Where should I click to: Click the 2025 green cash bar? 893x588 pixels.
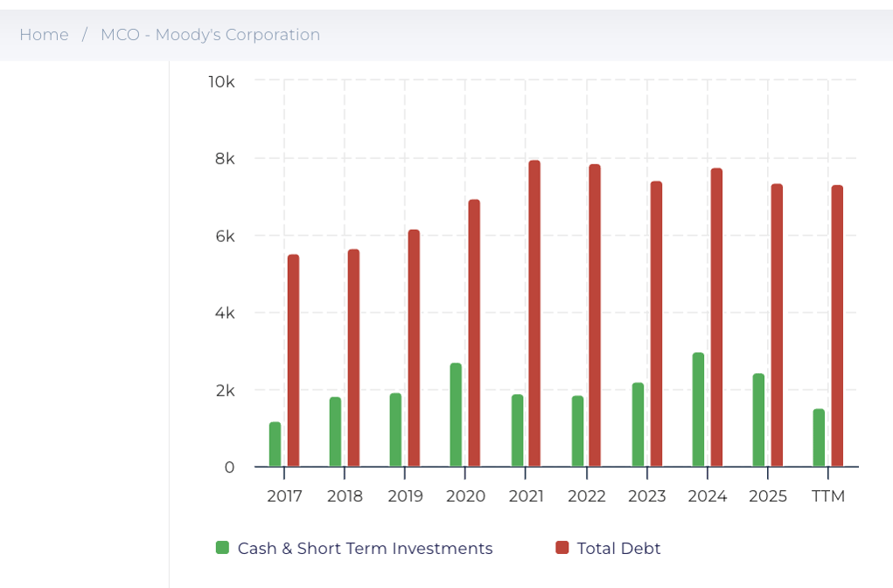pos(758,420)
